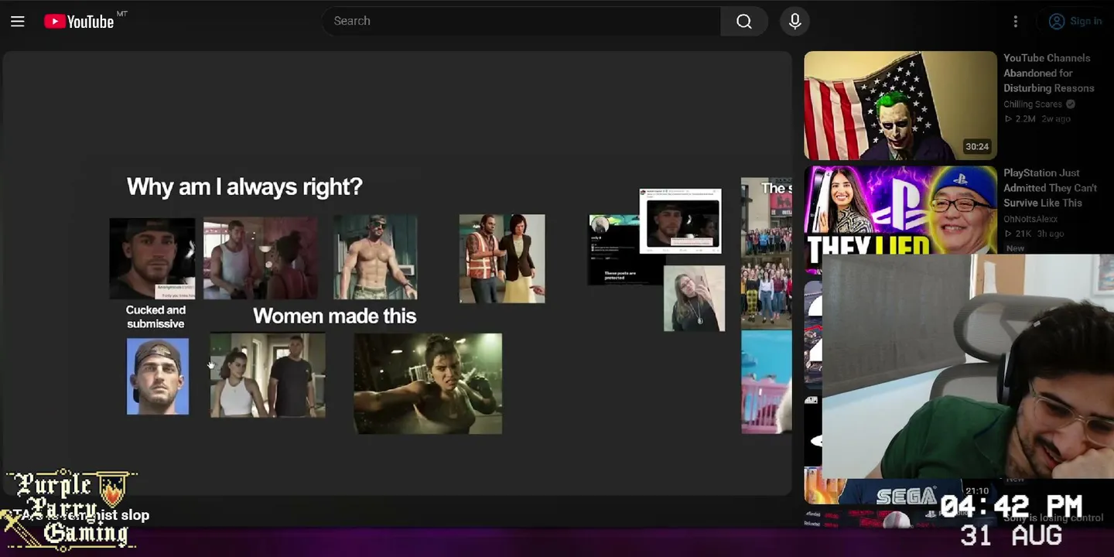The height and width of the screenshot is (557, 1114).
Task: Click the magnifier search button
Action: 744,21
